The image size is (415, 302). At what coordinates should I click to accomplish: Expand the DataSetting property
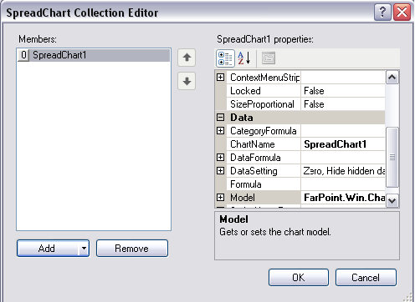pyautogui.click(x=220, y=171)
